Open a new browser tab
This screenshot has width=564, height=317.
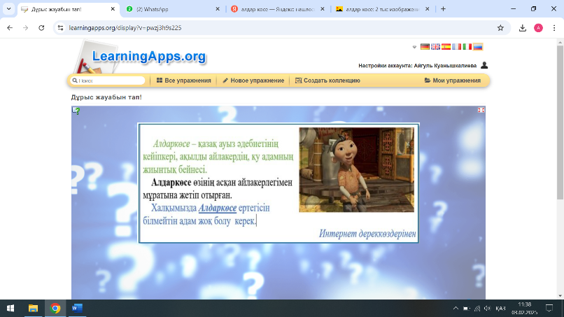(443, 9)
